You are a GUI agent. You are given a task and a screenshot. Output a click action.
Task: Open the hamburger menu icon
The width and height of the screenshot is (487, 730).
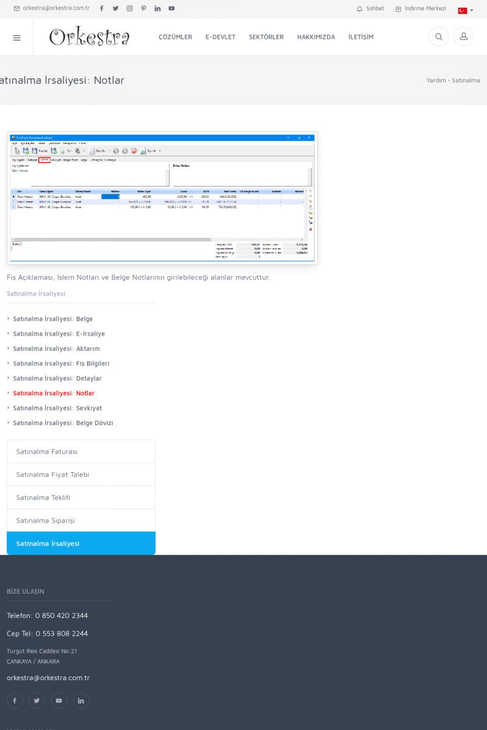pos(16,37)
